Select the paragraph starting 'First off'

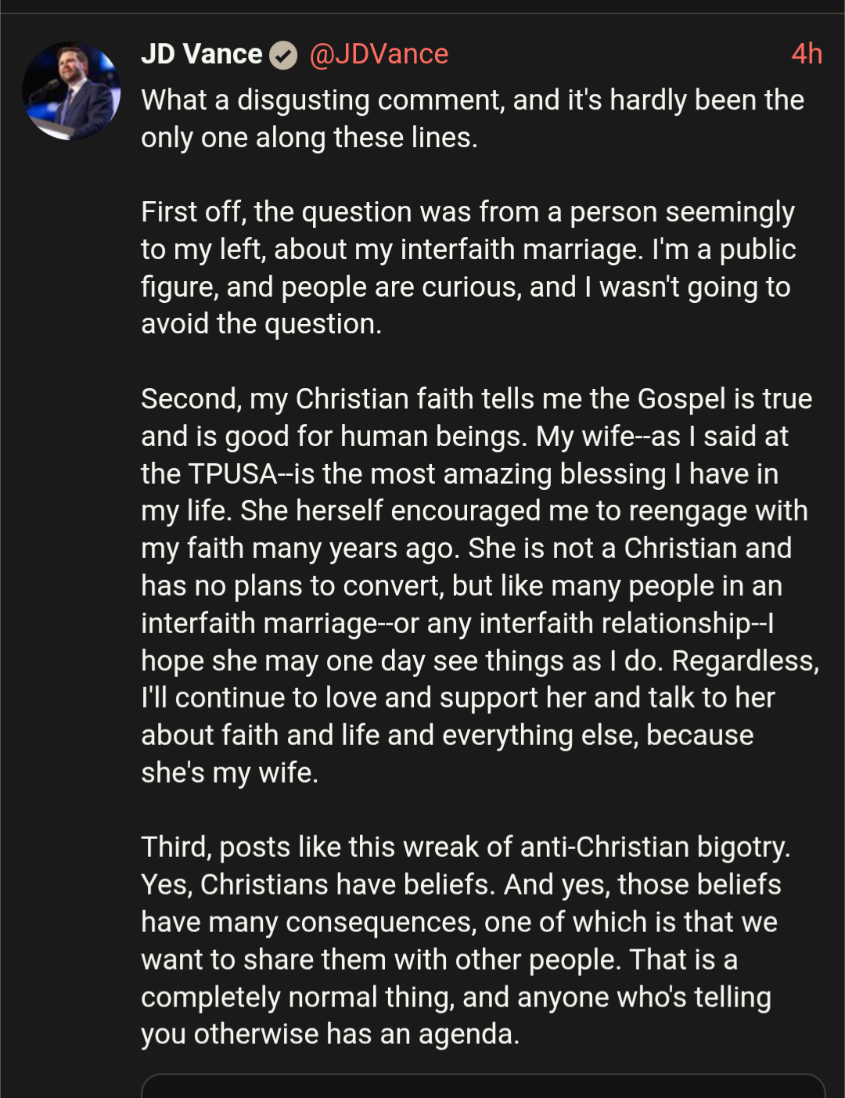point(468,268)
